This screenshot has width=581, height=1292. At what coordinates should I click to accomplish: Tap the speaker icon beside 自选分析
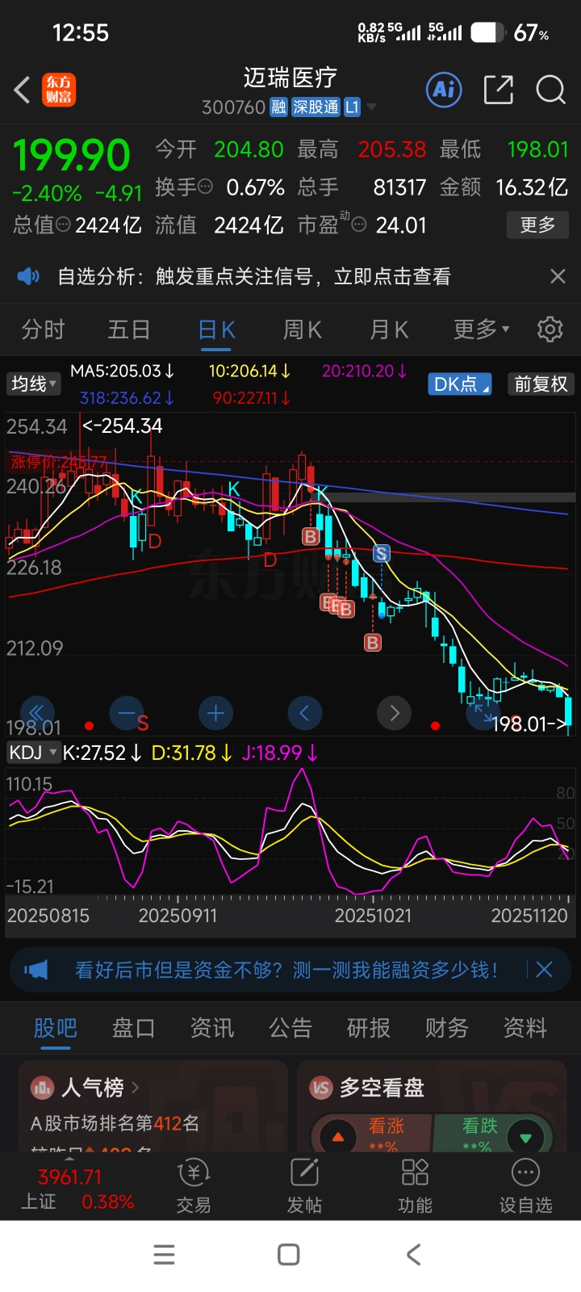point(28,277)
